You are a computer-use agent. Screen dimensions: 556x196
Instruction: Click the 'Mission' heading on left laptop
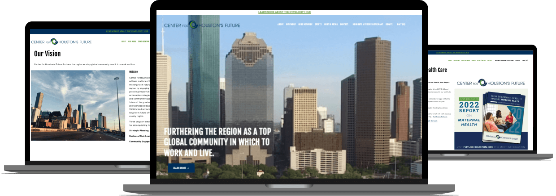(x=134, y=71)
